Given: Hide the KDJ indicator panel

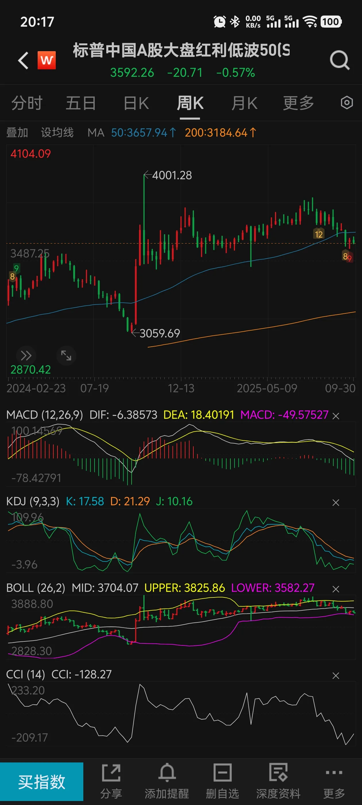Looking at the screenshot, I should point(336,503).
